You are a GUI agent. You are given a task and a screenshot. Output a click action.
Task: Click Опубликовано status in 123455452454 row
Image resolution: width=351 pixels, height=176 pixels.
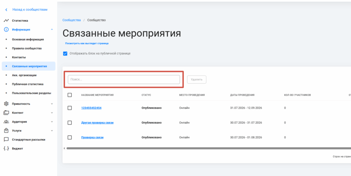[152, 108]
